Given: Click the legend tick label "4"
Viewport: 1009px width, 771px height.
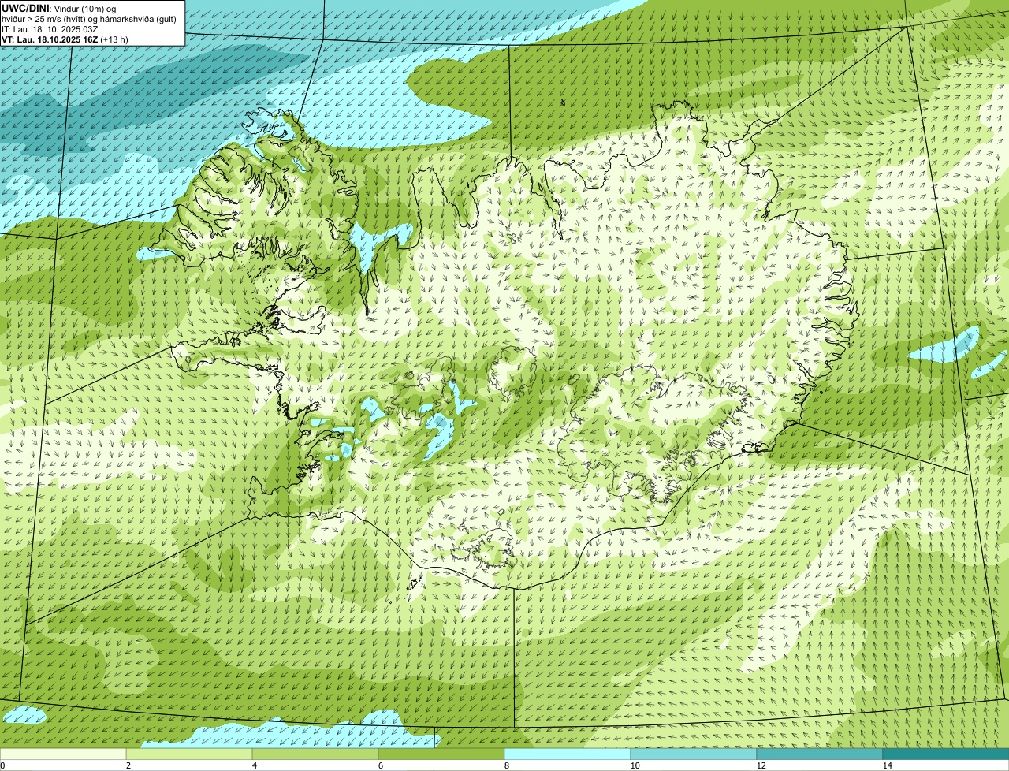Looking at the screenshot, I should pos(254,765).
